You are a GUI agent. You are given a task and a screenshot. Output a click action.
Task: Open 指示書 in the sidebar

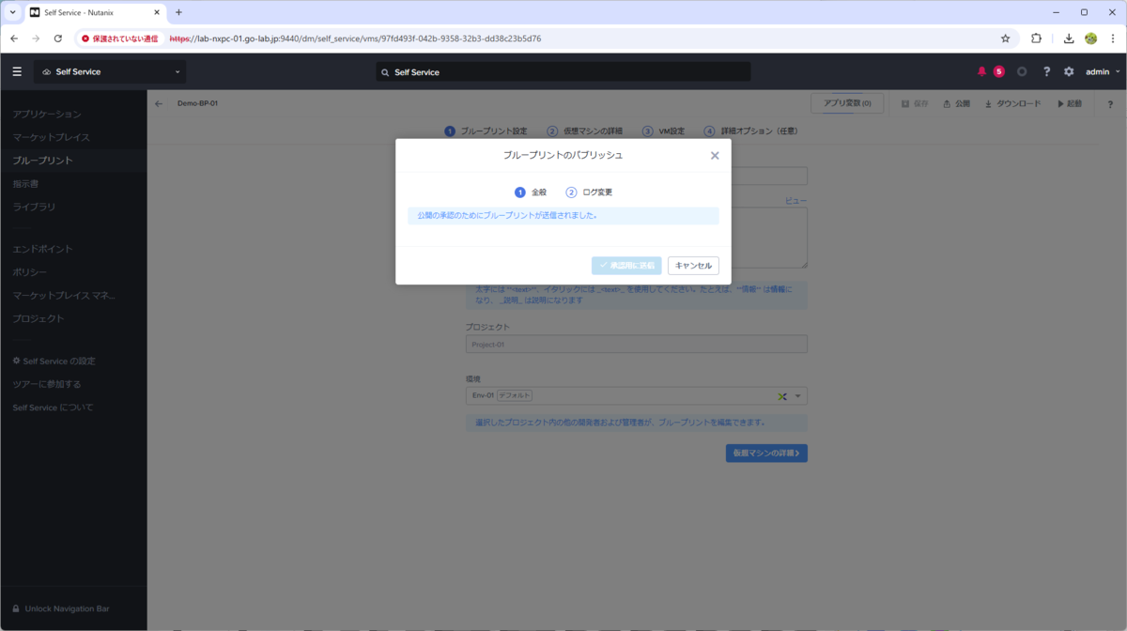click(25, 184)
